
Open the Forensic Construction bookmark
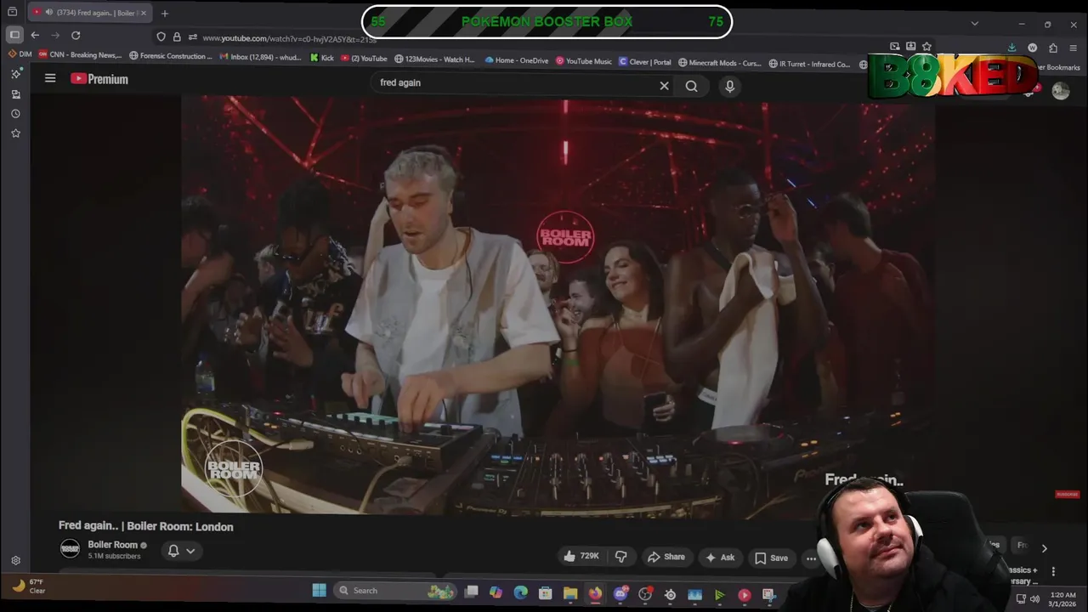click(x=171, y=56)
